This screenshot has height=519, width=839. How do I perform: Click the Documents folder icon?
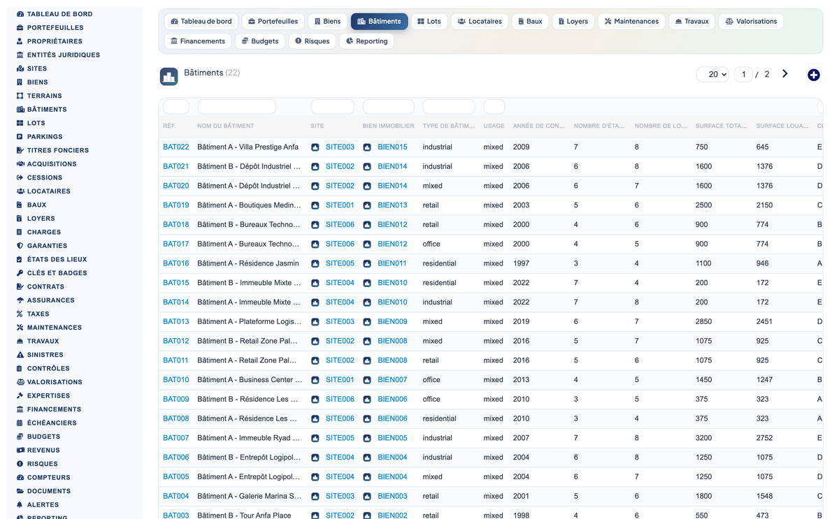coord(20,491)
